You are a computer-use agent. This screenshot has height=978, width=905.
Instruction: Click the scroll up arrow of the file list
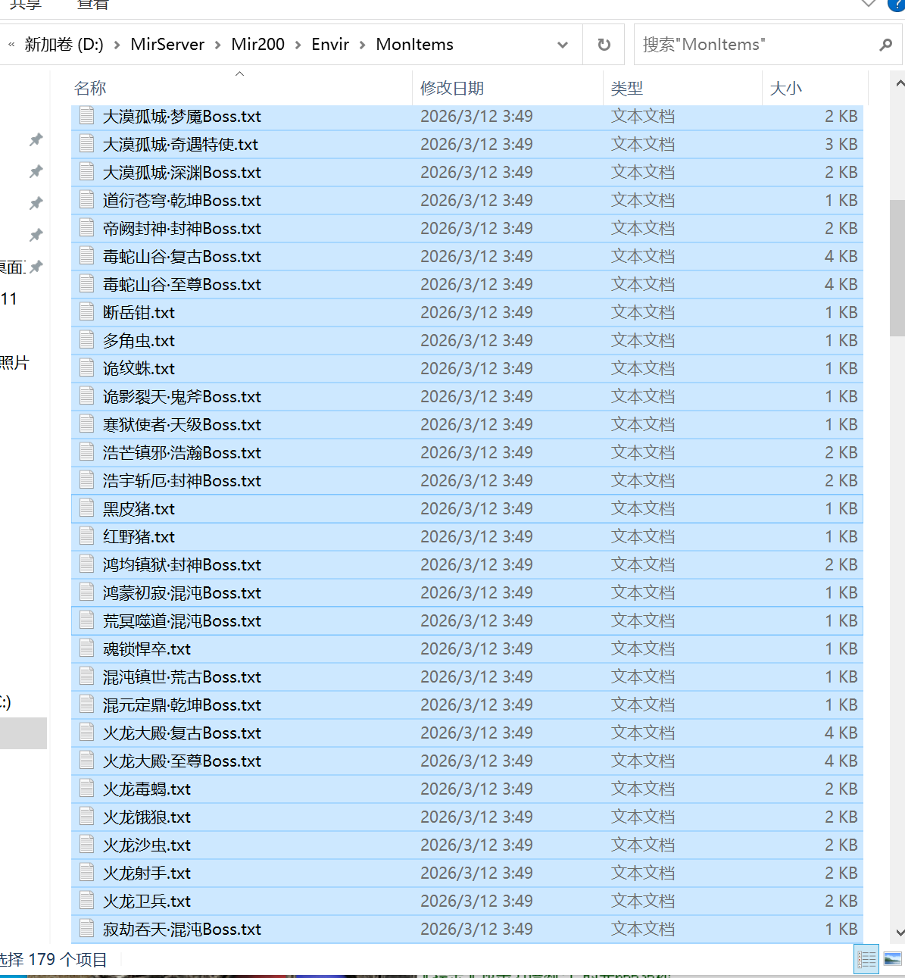click(x=898, y=83)
